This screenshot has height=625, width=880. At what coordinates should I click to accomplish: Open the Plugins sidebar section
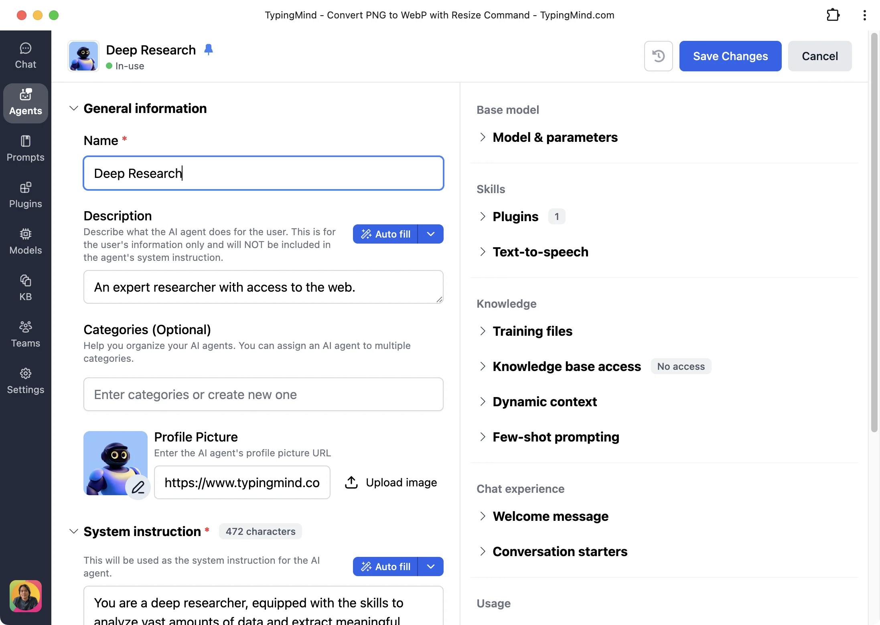point(25,195)
